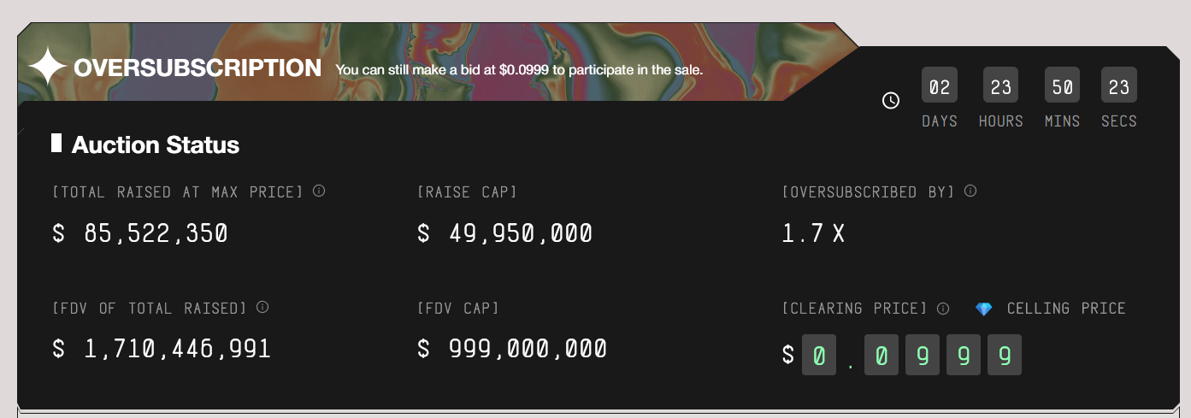Click the Auction Status heading
Image resolution: width=1191 pixels, height=418 pixels.
tap(156, 144)
